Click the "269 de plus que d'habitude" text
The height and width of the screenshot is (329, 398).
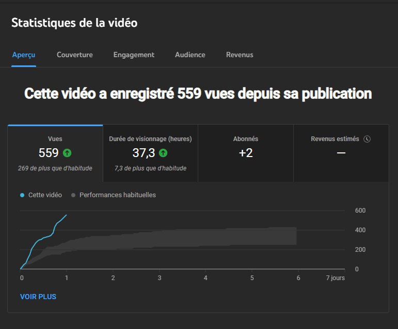[55, 168]
